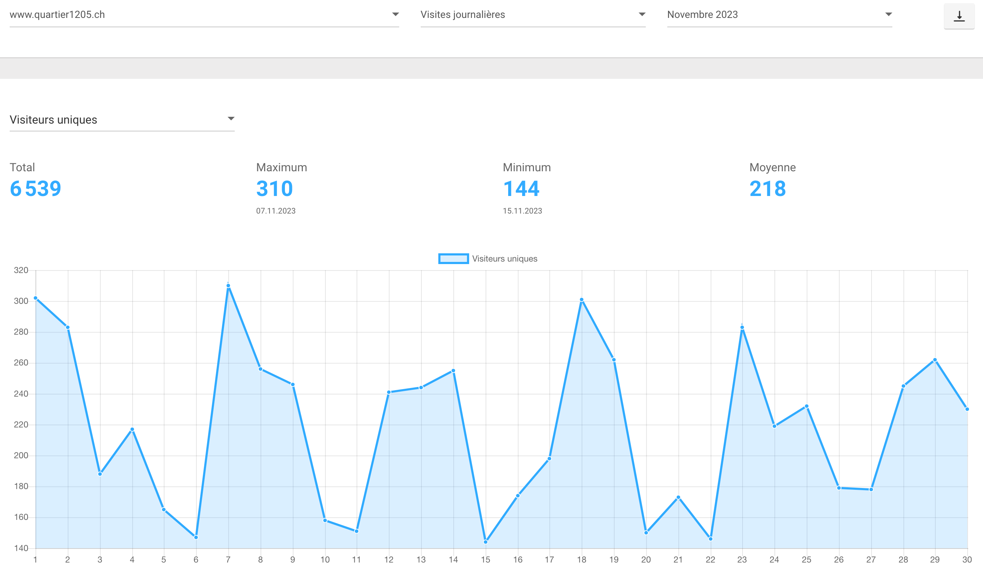The height and width of the screenshot is (579, 983).
Task: Click the Minimum heading label
Action: [x=527, y=168]
